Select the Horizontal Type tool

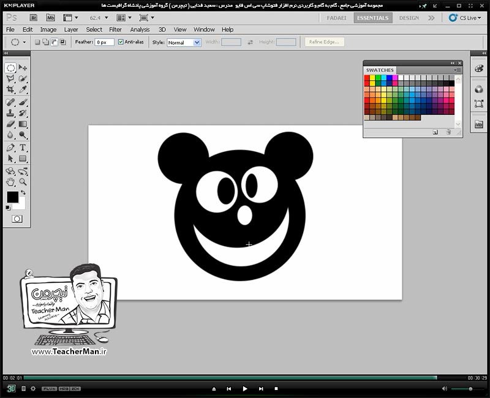tap(23, 148)
